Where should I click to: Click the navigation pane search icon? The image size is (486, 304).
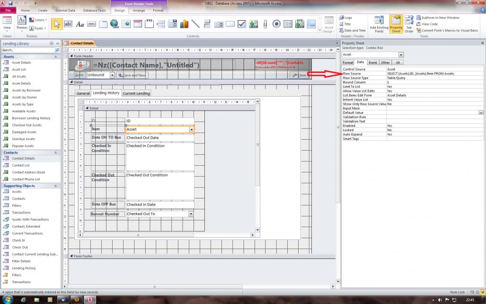[57, 50]
